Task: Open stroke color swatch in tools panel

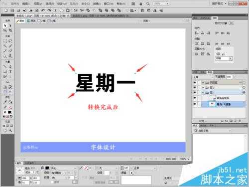Action: (x=10, y=107)
